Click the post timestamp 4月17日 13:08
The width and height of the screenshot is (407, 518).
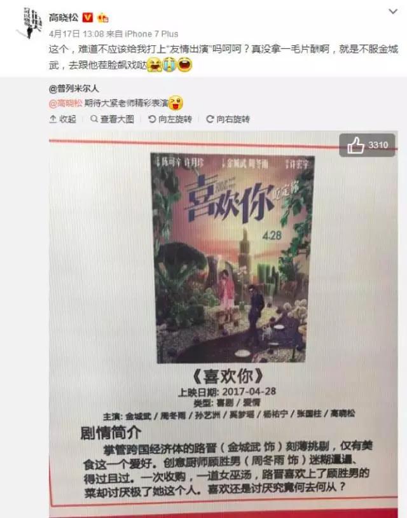[76, 34]
